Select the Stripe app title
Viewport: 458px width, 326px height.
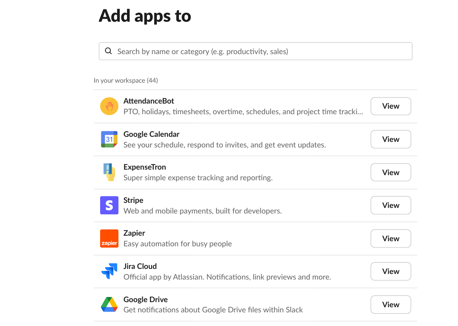(133, 200)
